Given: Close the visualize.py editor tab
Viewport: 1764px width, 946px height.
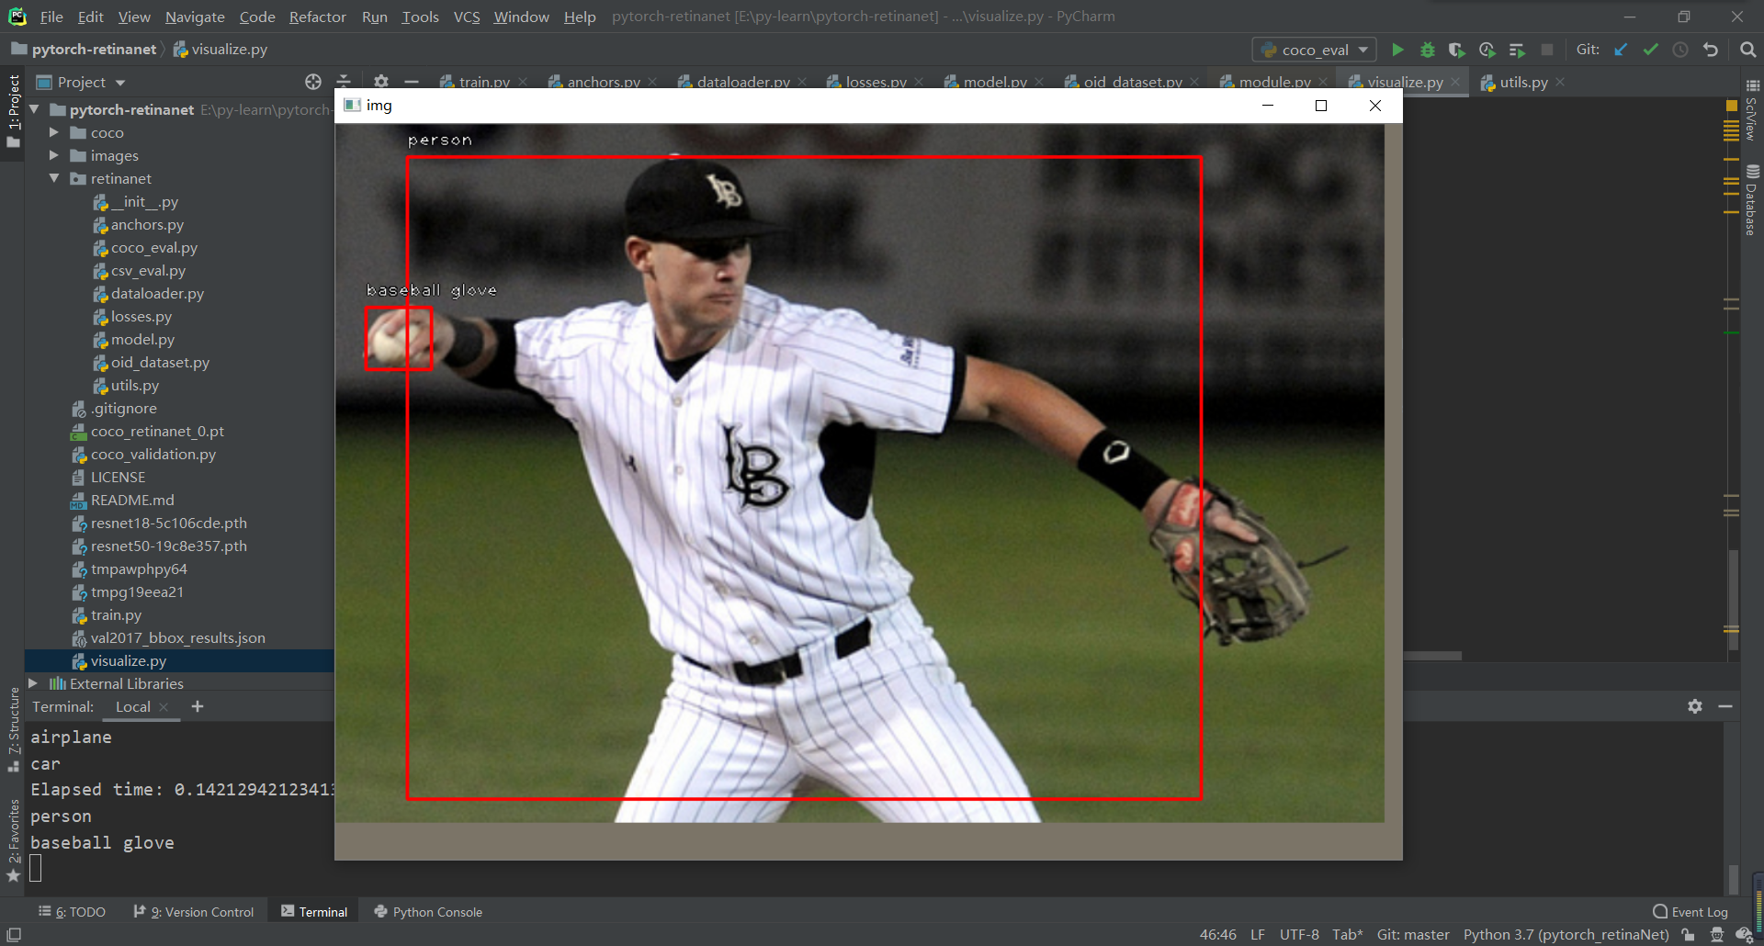Looking at the screenshot, I should tap(1455, 82).
